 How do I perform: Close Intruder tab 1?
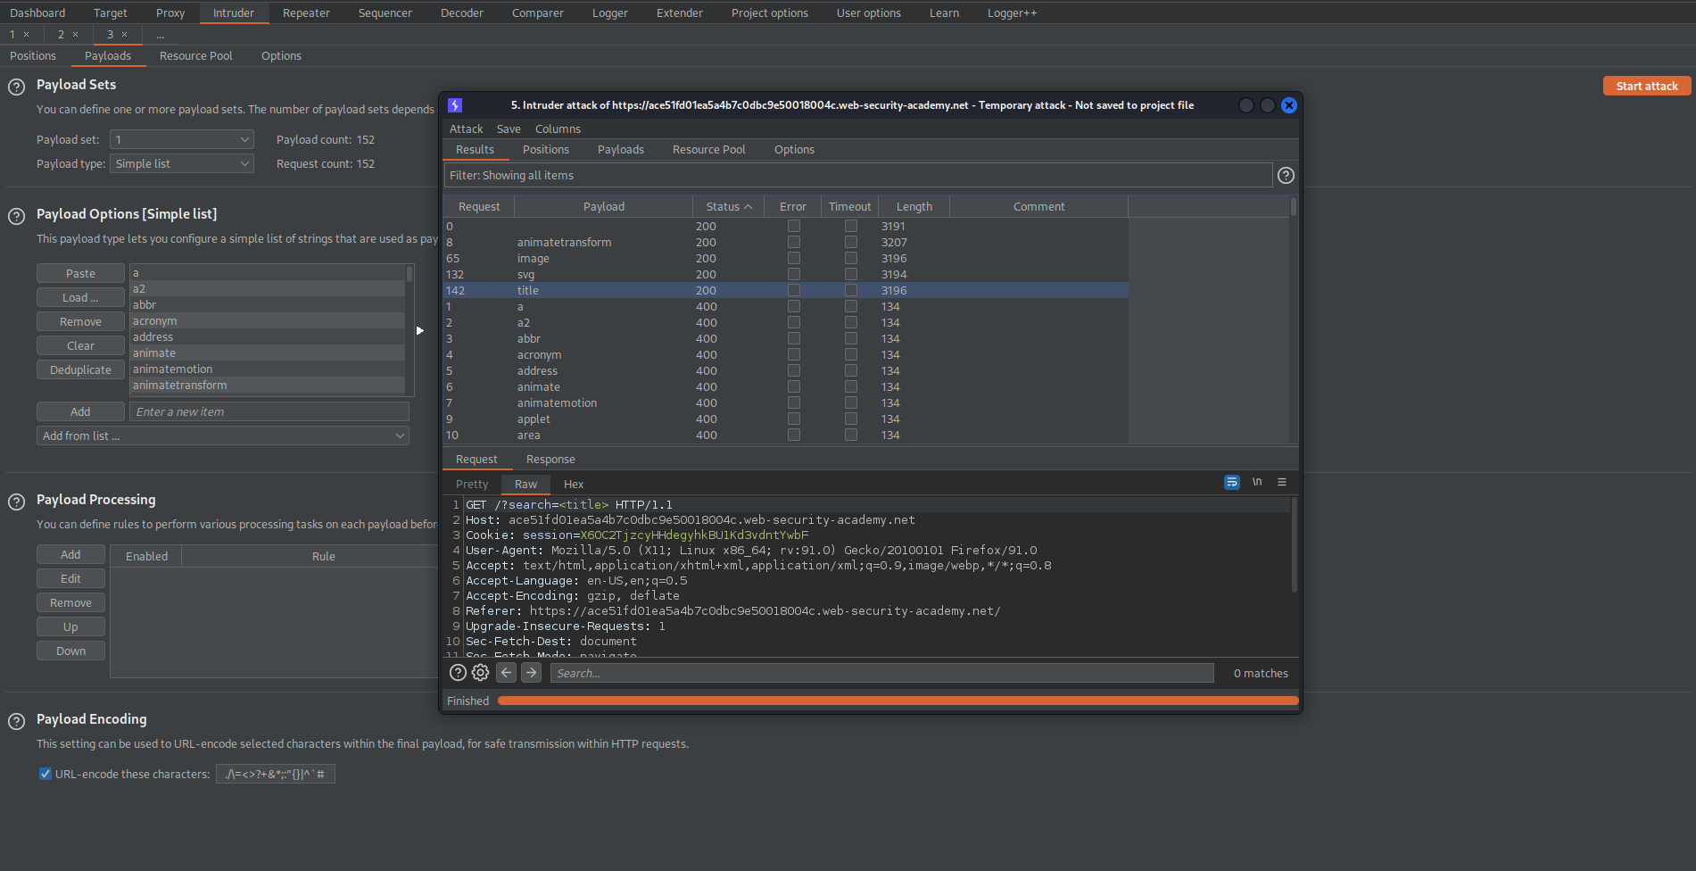tap(27, 35)
